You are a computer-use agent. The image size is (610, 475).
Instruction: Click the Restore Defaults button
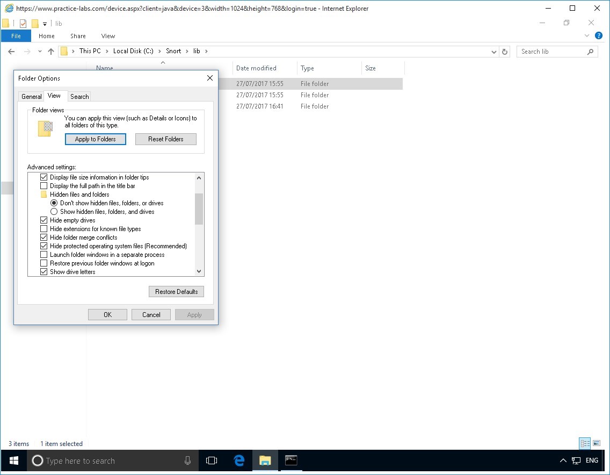click(176, 292)
